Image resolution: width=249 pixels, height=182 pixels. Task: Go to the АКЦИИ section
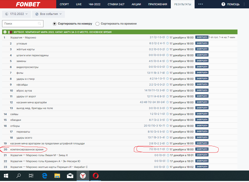pyautogui.click(x=136, y=4)
